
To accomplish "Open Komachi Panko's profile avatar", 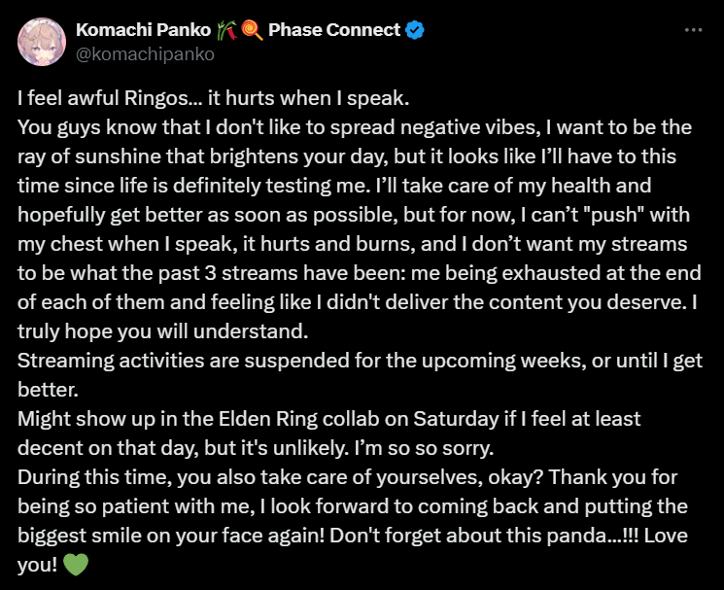I will click(x=42, y=42).
